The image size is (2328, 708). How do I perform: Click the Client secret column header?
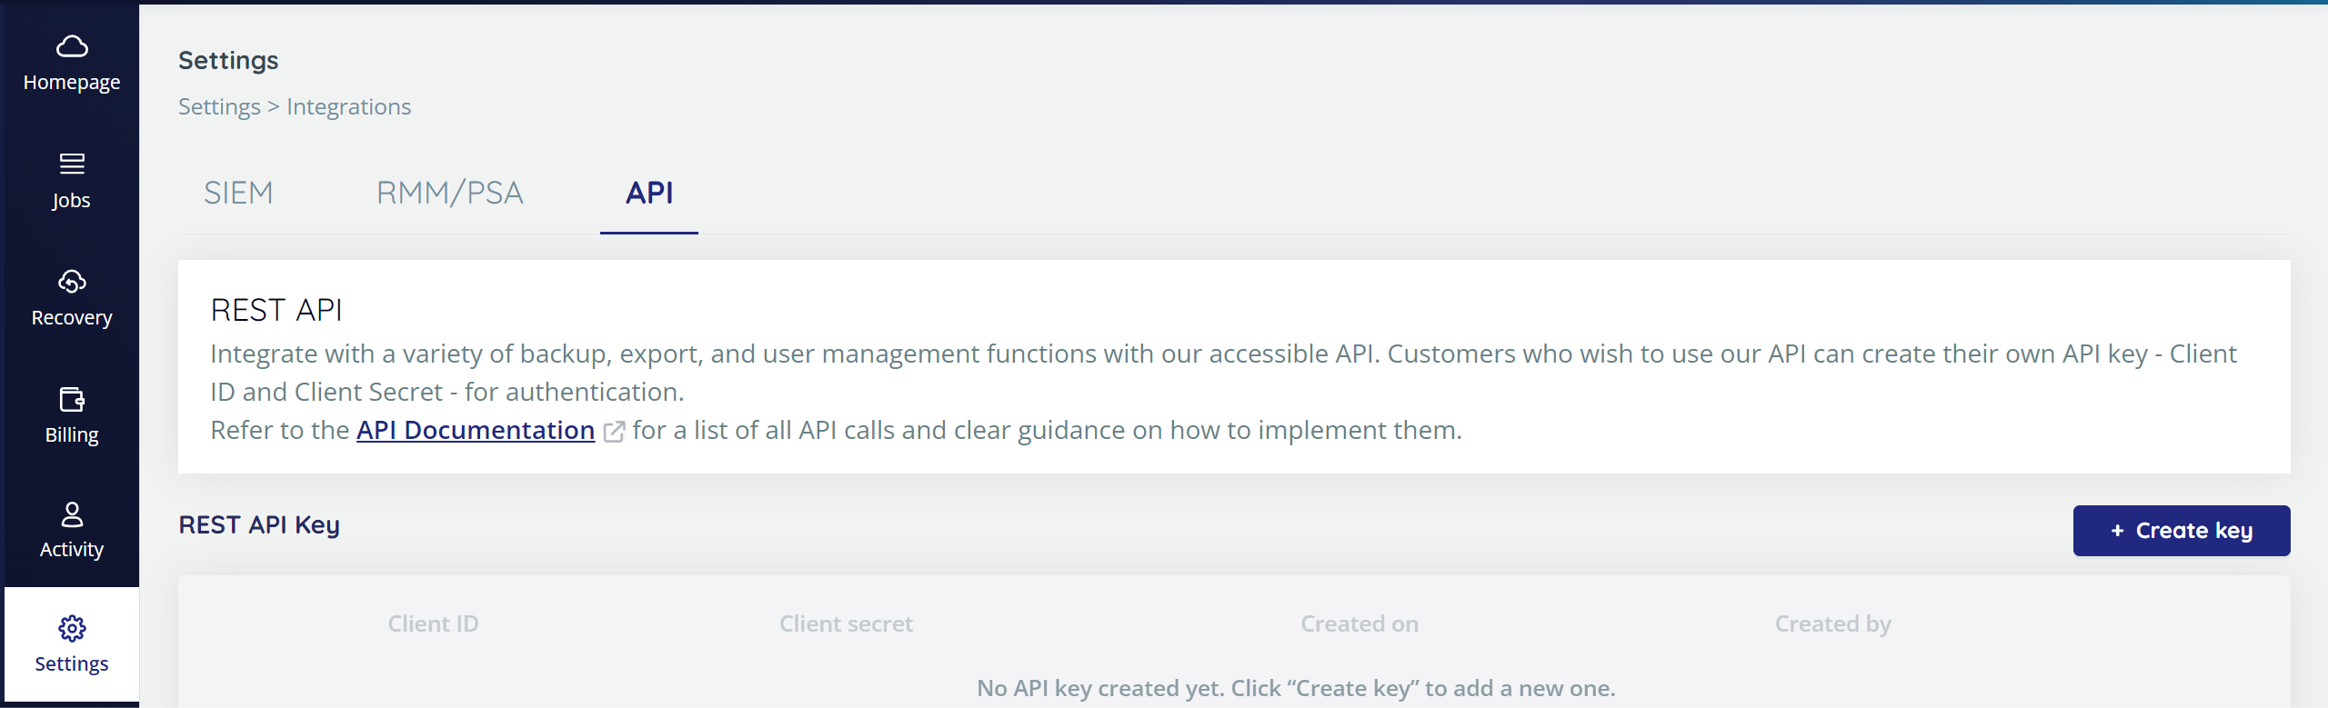846,623
